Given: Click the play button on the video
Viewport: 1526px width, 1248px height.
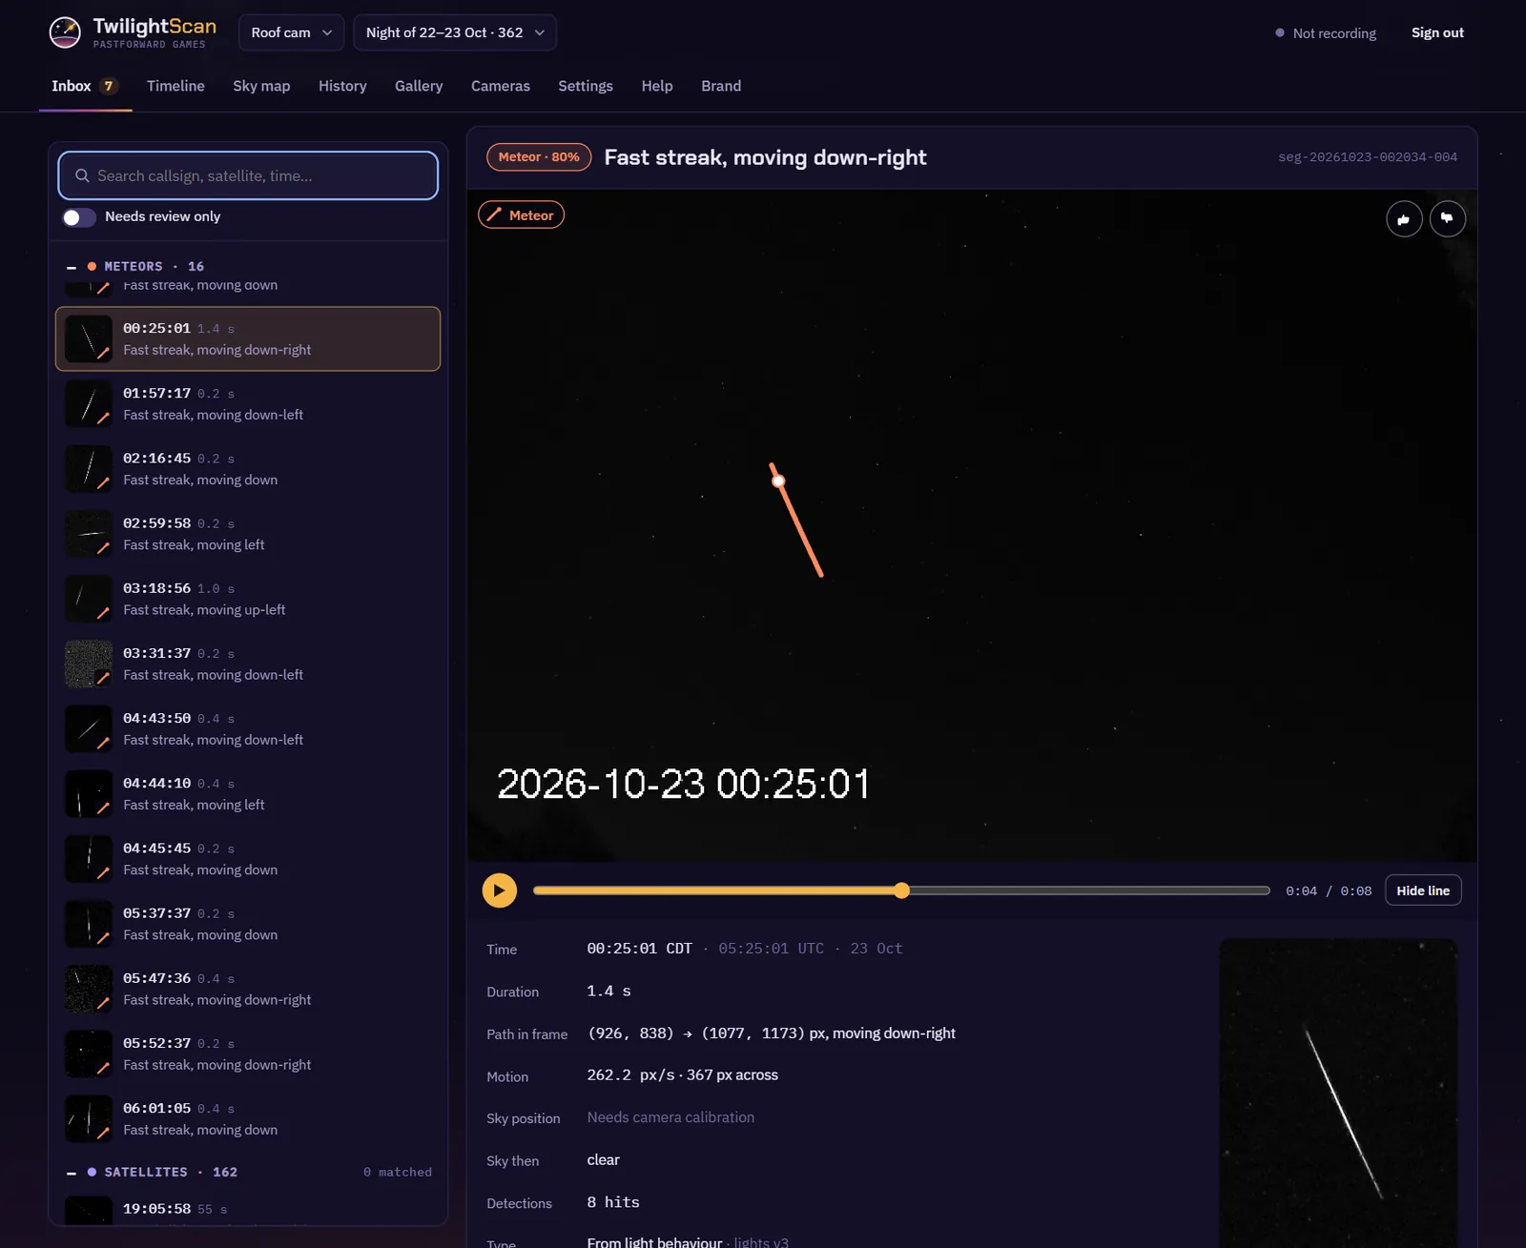Looking at the screenshot, I should [x=500, y=890].
